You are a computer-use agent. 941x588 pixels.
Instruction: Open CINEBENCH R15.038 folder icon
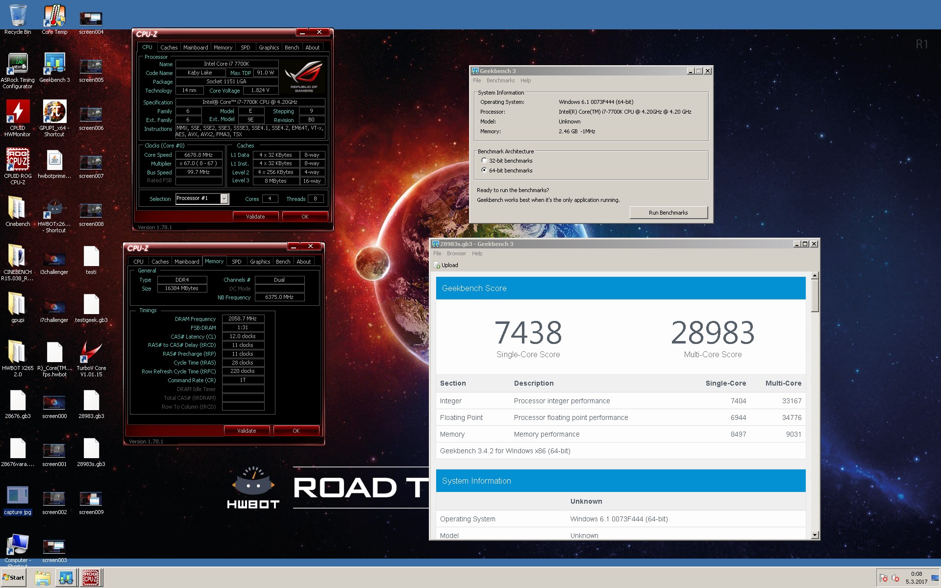[18, 262]
